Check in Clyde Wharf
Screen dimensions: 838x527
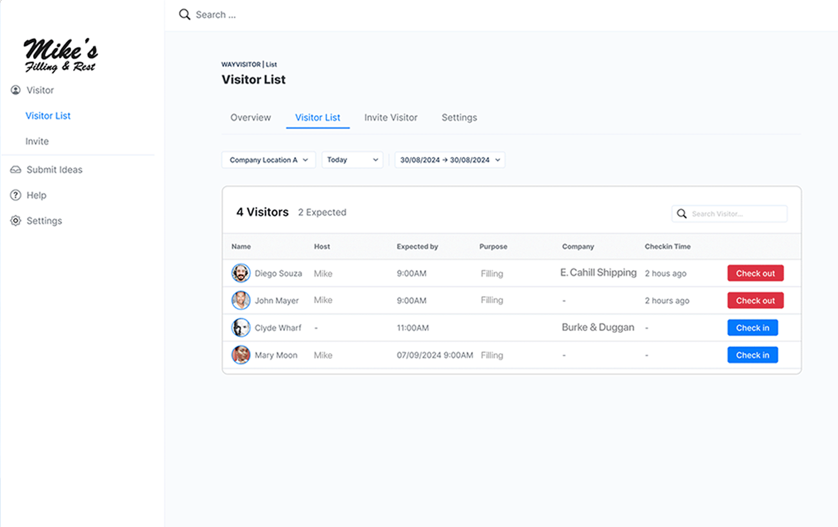pos(752,328)
